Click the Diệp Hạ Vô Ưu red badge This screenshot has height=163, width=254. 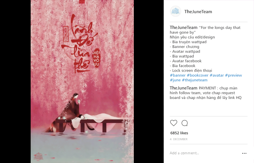96,58
